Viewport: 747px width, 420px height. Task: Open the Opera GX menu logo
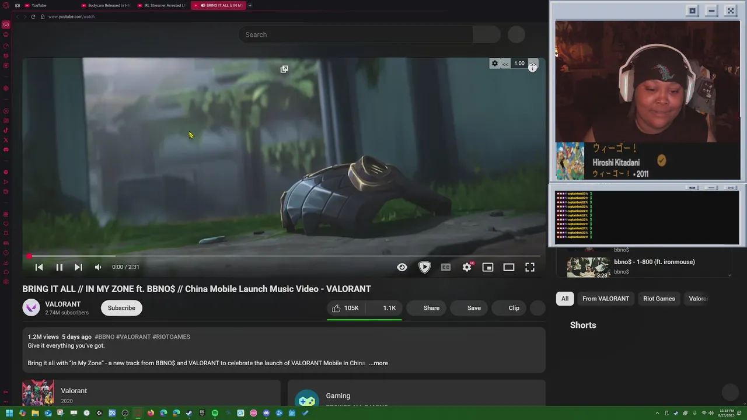point(5,5)
